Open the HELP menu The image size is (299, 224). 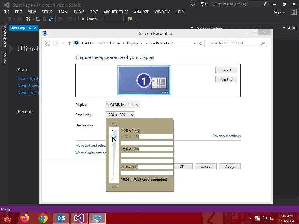point(180,12)
